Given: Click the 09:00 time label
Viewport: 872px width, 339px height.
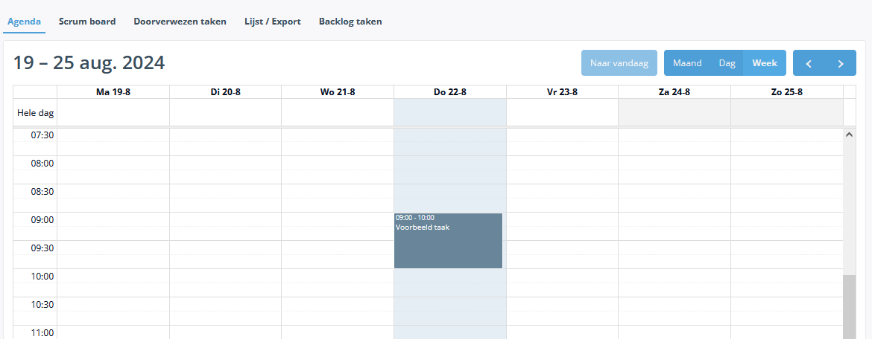Looking at the screenshot, I should click(43, 220).
